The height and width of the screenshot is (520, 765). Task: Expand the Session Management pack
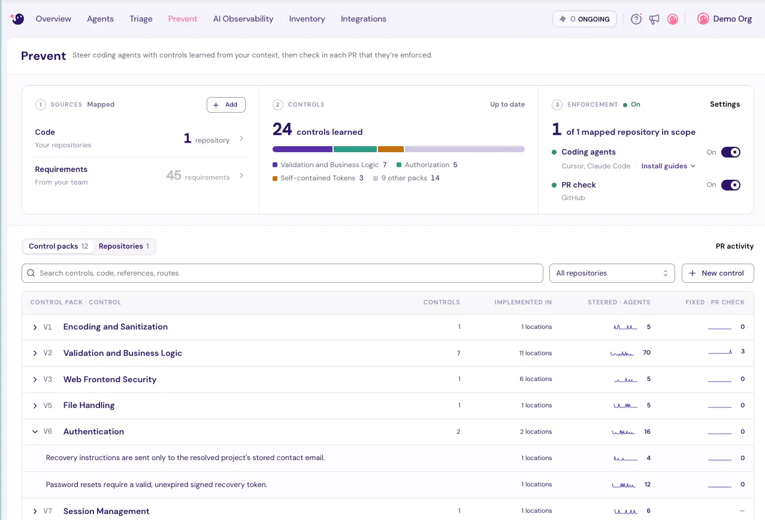[35, 512]
